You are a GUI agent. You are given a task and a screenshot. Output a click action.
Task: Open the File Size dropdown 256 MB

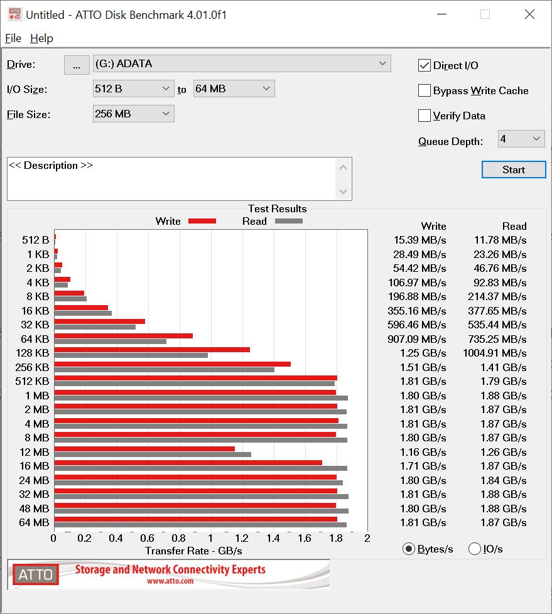click(x=133, y=114)
